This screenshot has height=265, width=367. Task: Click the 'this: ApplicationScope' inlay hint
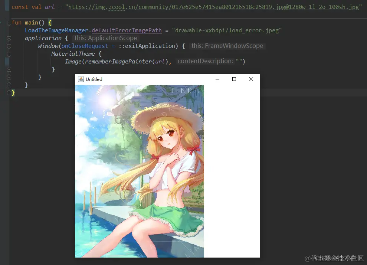(x=105, y=38)
